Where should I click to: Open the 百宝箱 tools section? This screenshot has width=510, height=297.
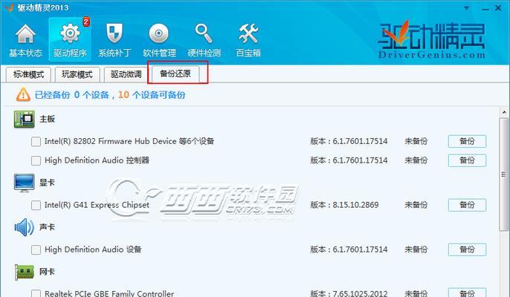(x=248, y=40)
